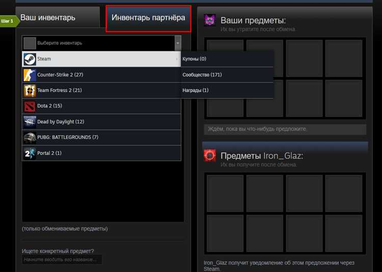Click the Team Fortress 2 game icon
Screen dimensions: 382x272
click(x=30, y=91)
